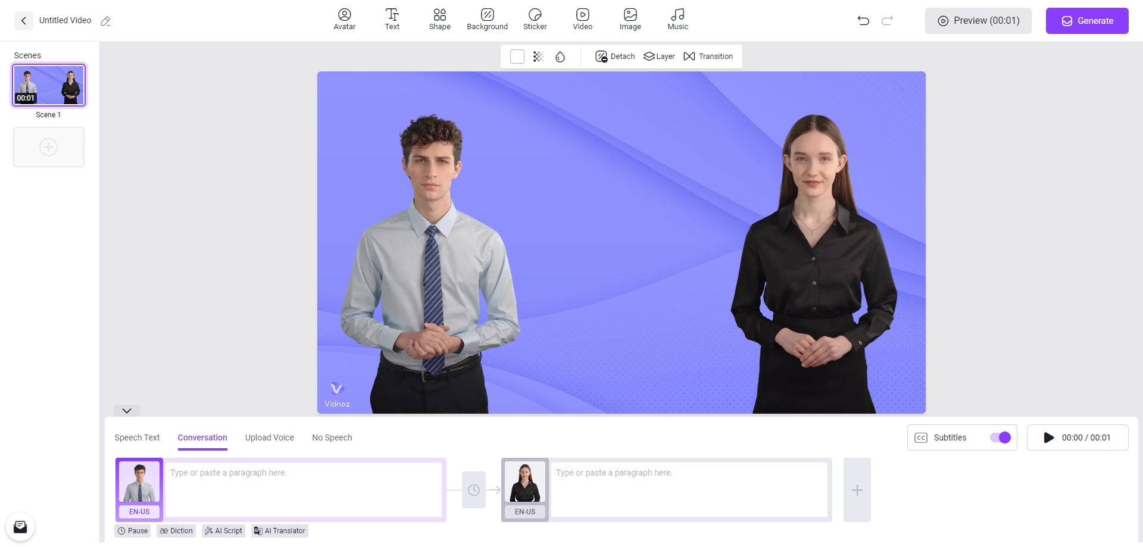Switch to the Upload Voice tab

point(270,437)
